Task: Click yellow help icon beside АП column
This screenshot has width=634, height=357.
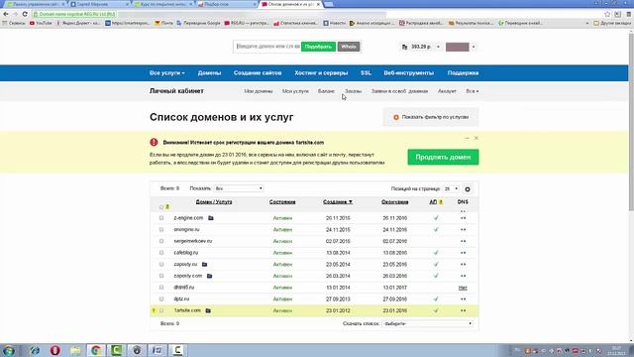Action: (x=441, y=201)
